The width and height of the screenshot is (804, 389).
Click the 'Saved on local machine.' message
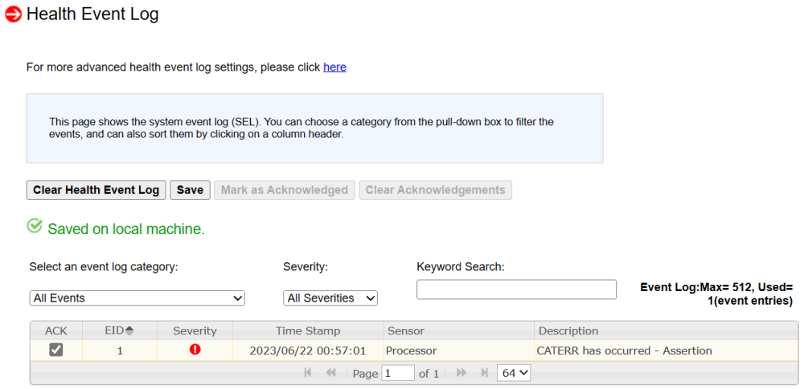(126, 229)
